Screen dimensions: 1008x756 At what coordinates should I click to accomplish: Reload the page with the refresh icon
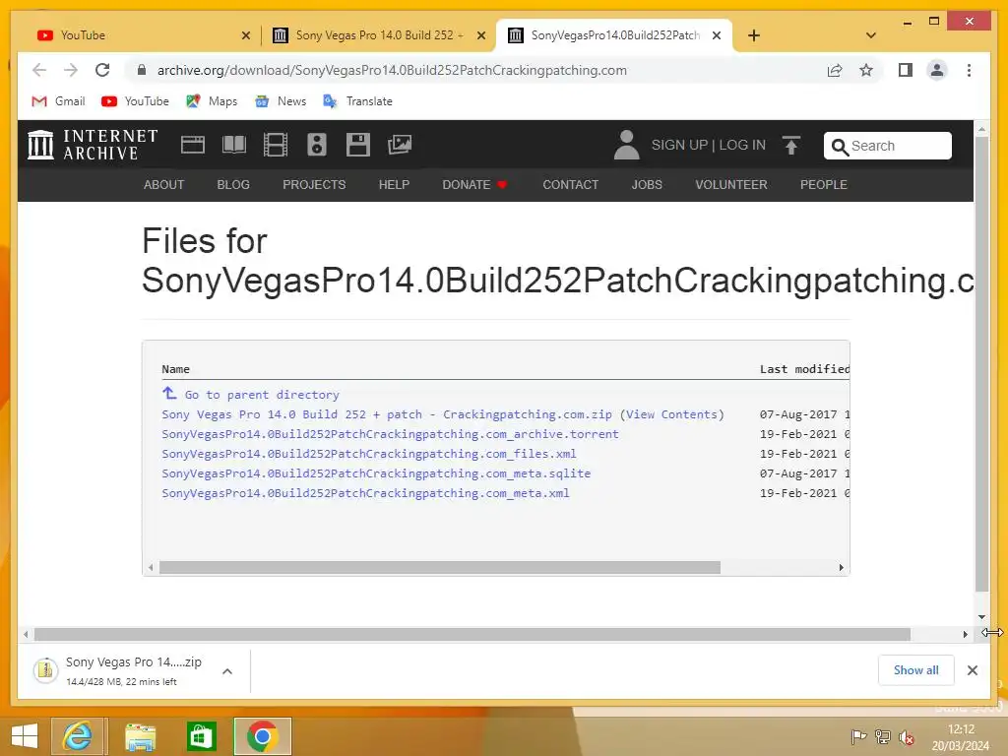coord(102,70)
